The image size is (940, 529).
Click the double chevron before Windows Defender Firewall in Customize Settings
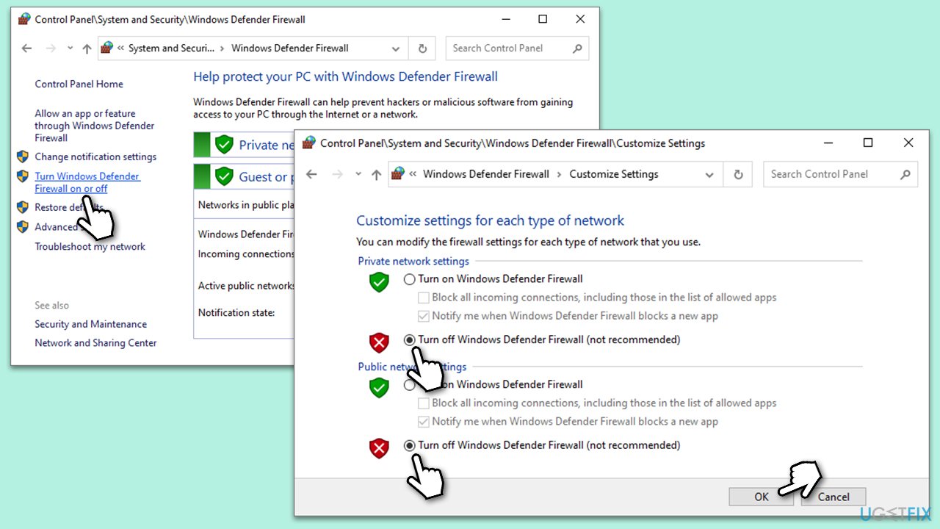413,174
